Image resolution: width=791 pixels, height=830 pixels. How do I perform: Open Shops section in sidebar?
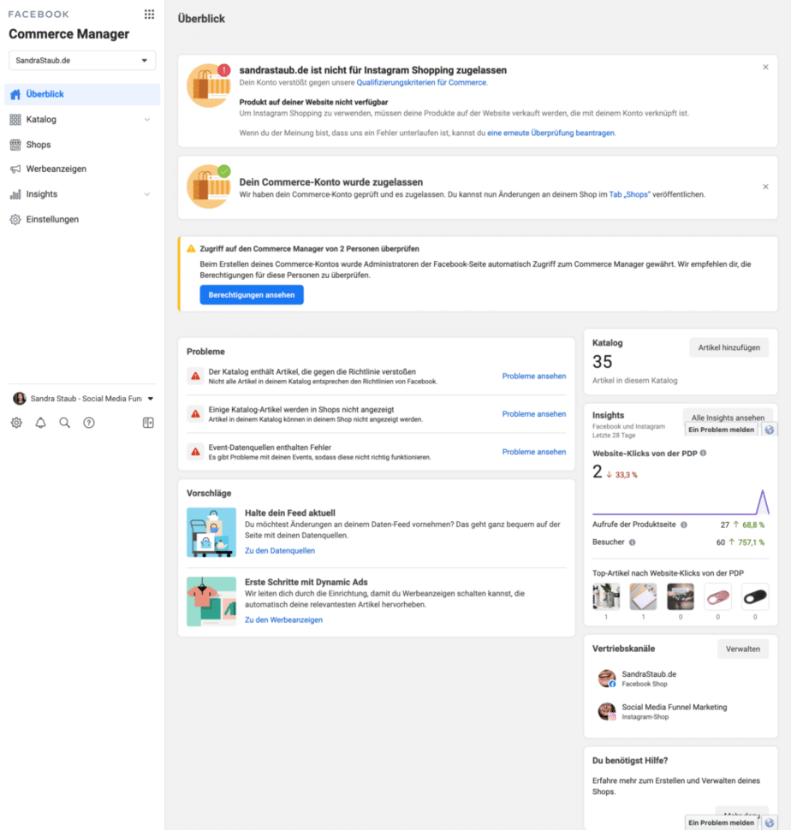click(x=82, y=145)
